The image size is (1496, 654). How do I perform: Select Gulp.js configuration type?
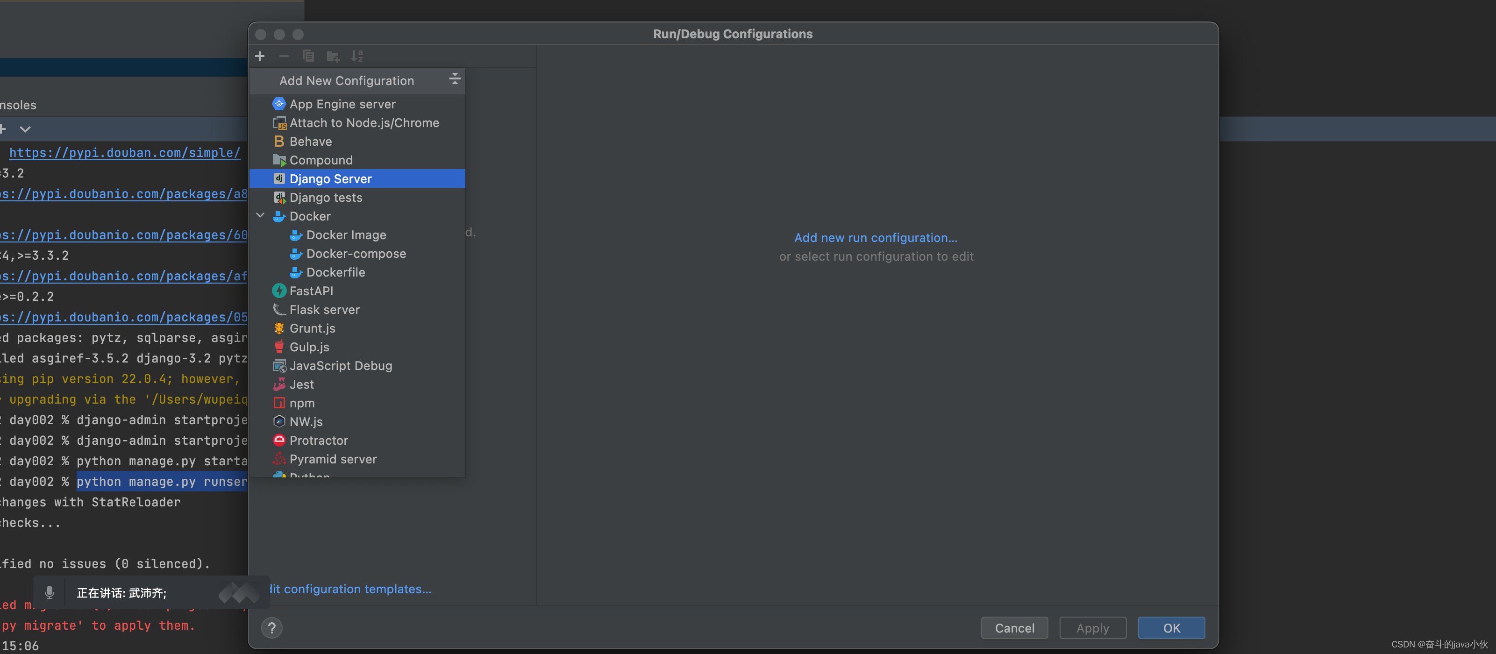coord(357,347)
